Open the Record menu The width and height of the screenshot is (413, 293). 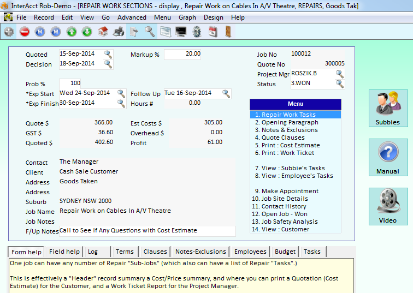coord(44,17)
